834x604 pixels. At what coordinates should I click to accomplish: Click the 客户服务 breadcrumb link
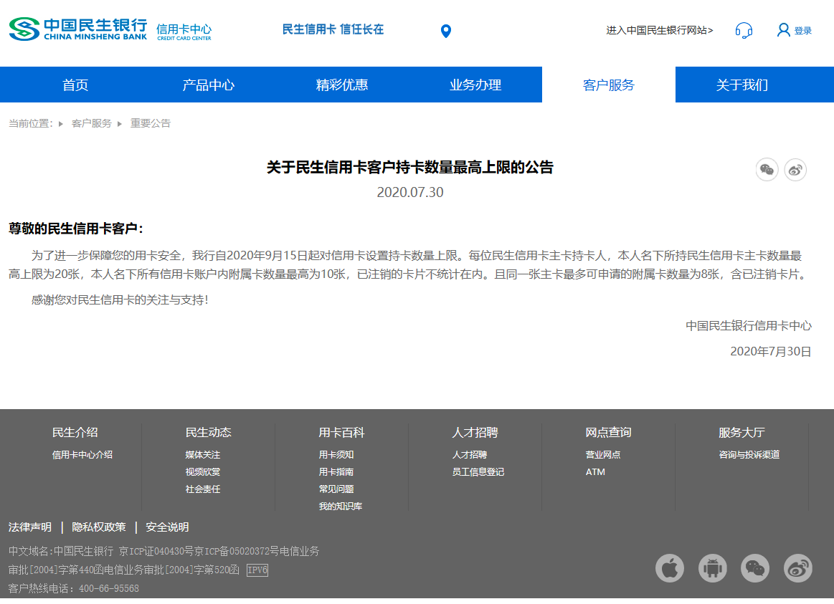pyautogui.click(x=92, y=123)
